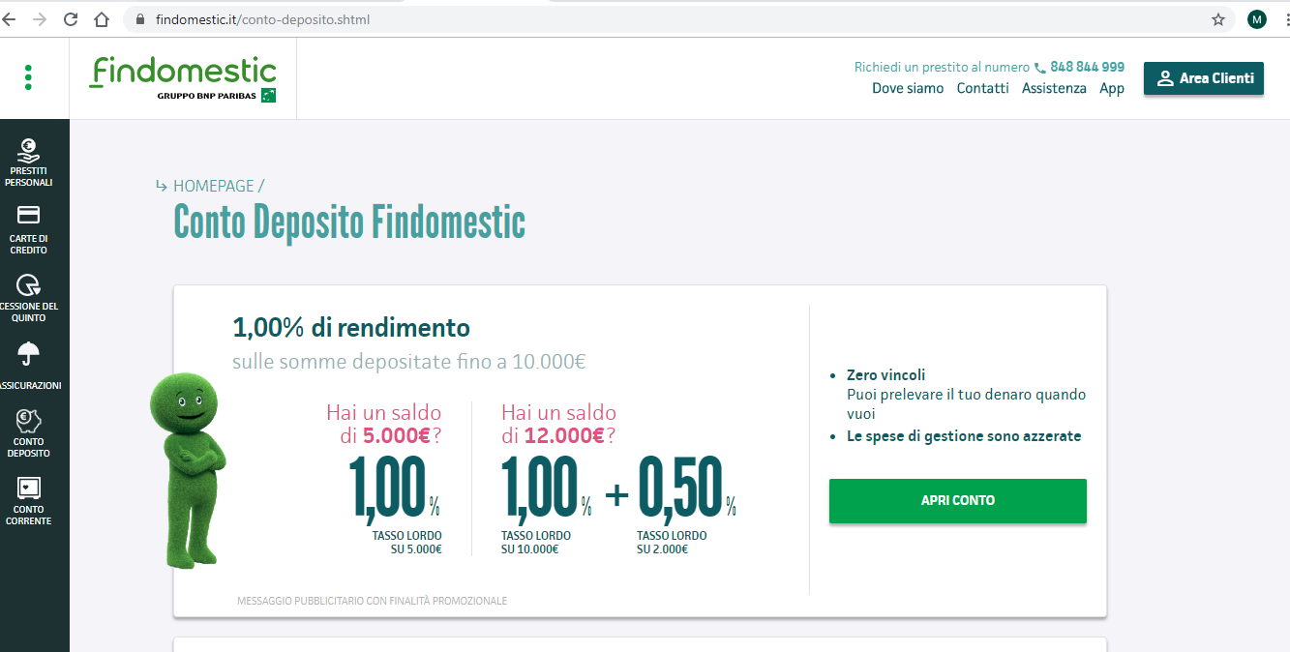1290x652 pixels.
Task: Click 'Hai un saldo di 12.000€?' text
Action: tap(559, 424)
